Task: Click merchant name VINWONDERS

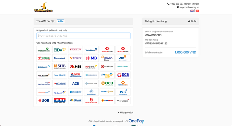Action: tap(153, 35)
